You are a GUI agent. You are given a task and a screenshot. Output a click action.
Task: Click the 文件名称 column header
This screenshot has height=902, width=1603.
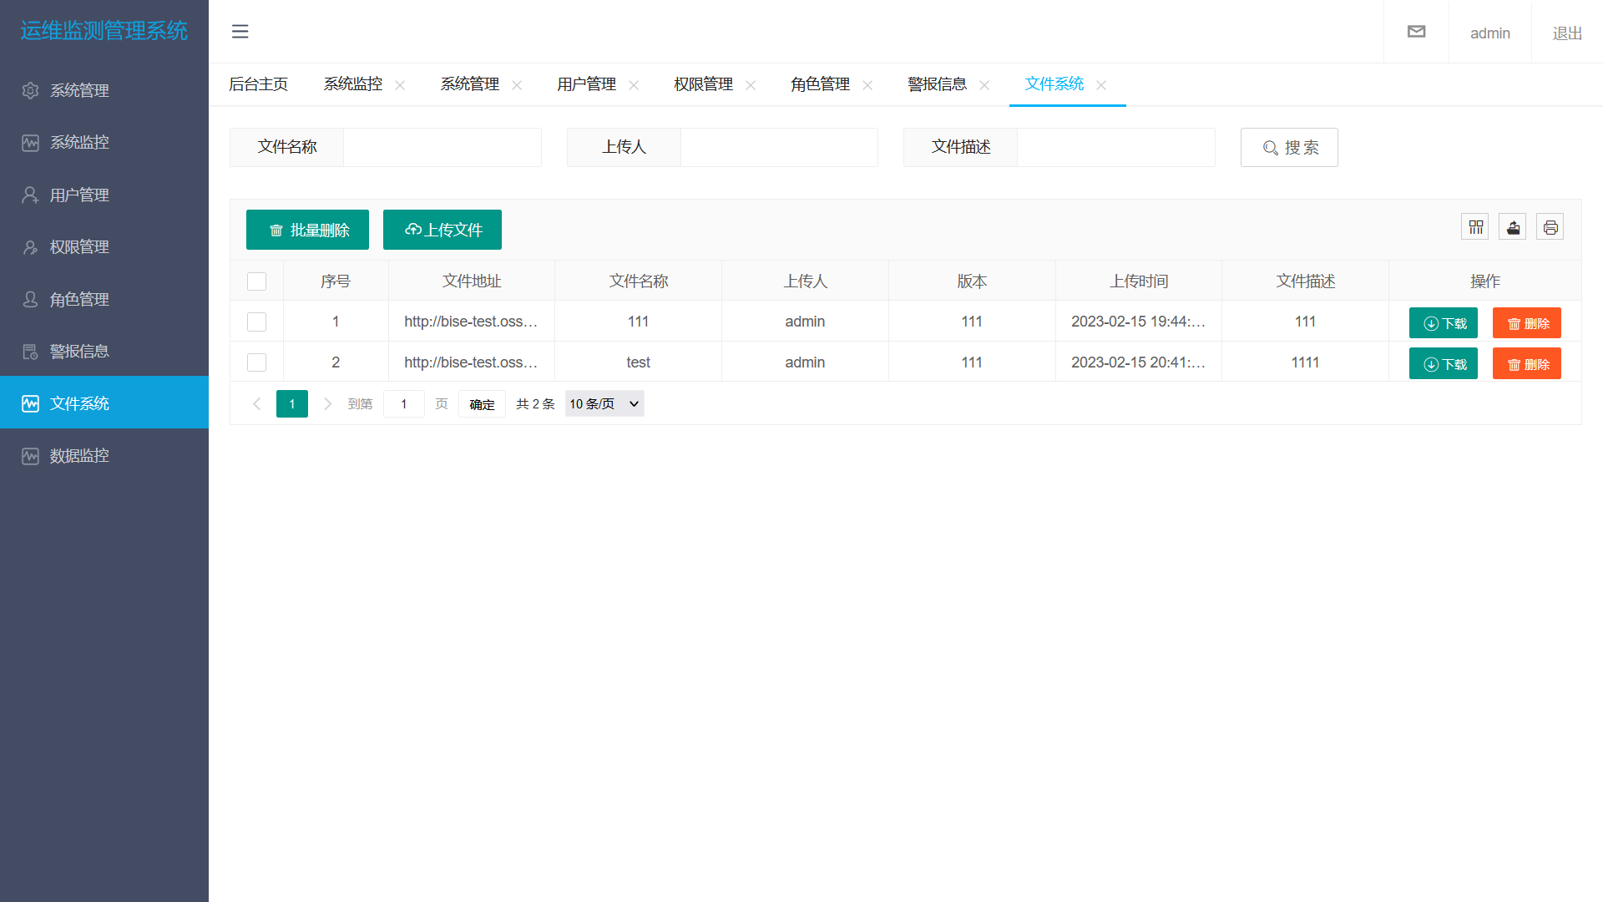pyautogui.click(x=639, y=281)
